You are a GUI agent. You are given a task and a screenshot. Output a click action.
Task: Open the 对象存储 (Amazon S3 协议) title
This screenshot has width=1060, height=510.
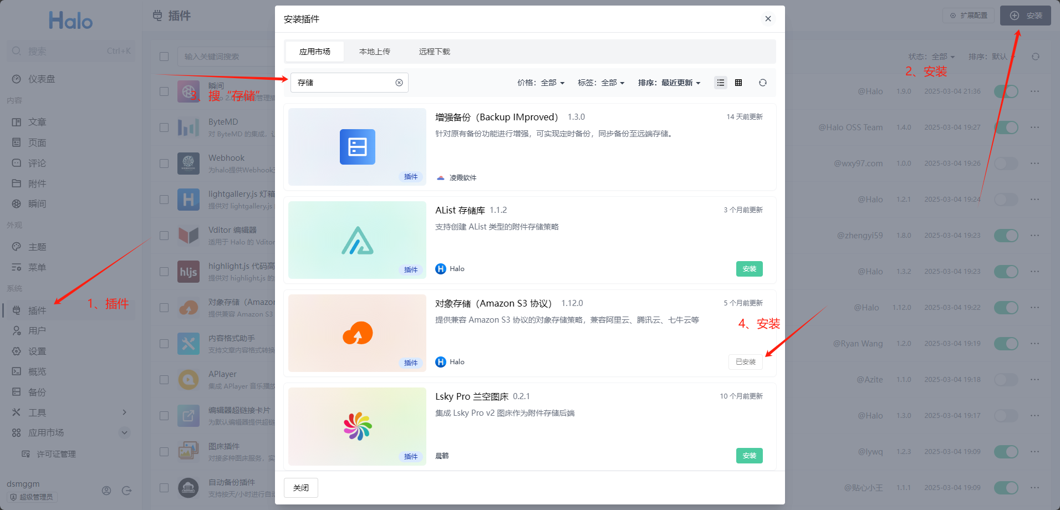[x=493, y=303]
